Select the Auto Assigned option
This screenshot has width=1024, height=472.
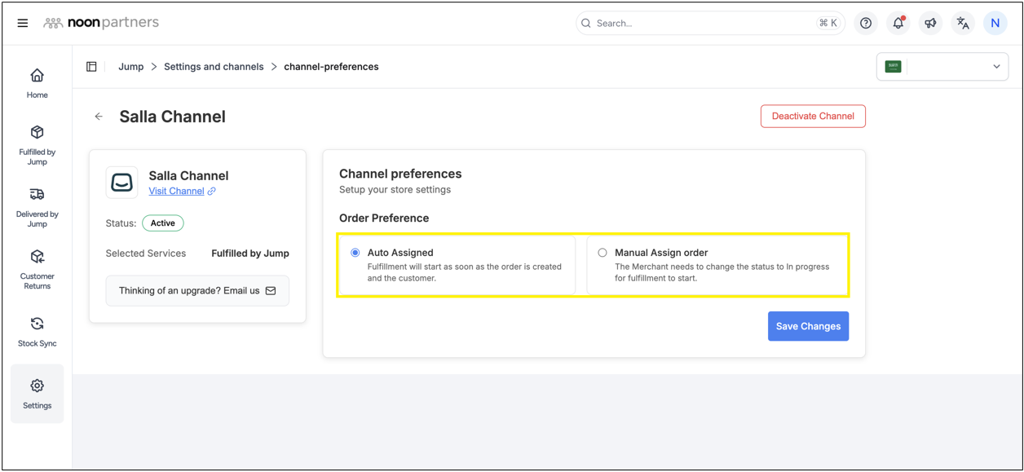point(355,253)
